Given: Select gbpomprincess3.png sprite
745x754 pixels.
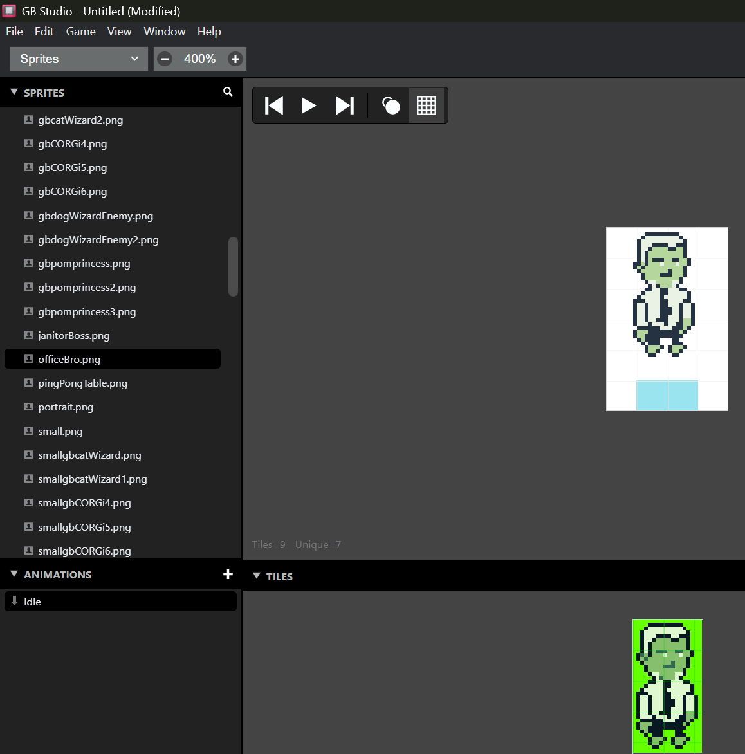Looking at the screenshot, I should (x=113, y=311).
